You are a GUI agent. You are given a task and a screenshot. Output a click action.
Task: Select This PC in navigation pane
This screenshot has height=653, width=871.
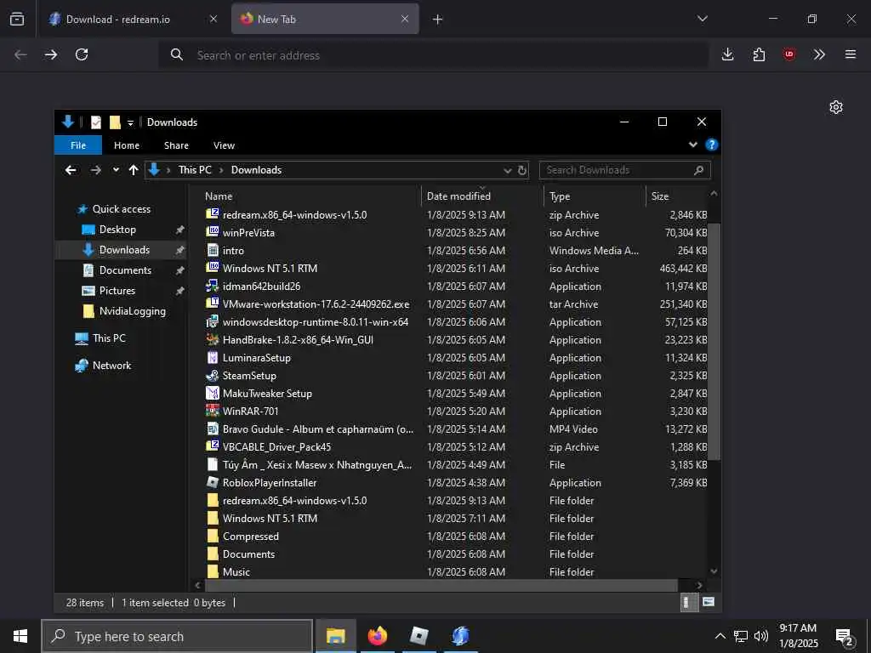point(108,338)
